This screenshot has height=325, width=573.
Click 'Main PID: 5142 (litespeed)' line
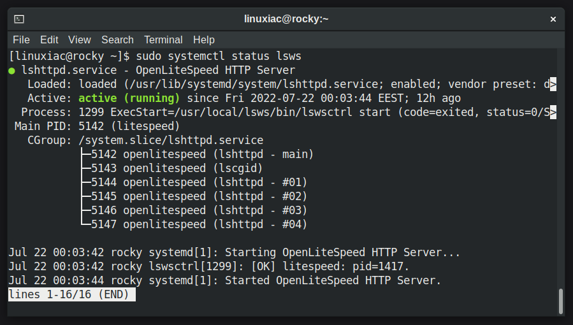(x=98, y=126)
